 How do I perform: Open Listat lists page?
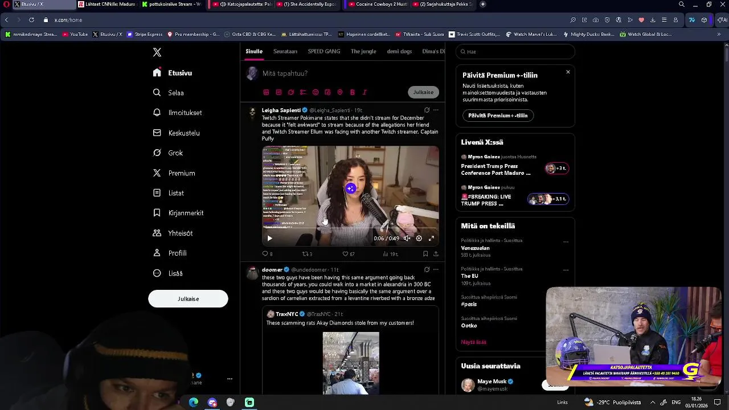click(x=169, y=193)
